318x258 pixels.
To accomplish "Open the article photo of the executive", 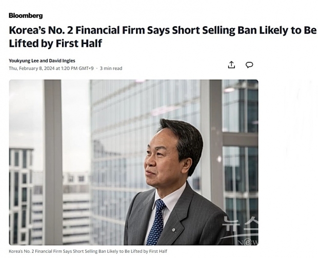I will tap(133, 162).
